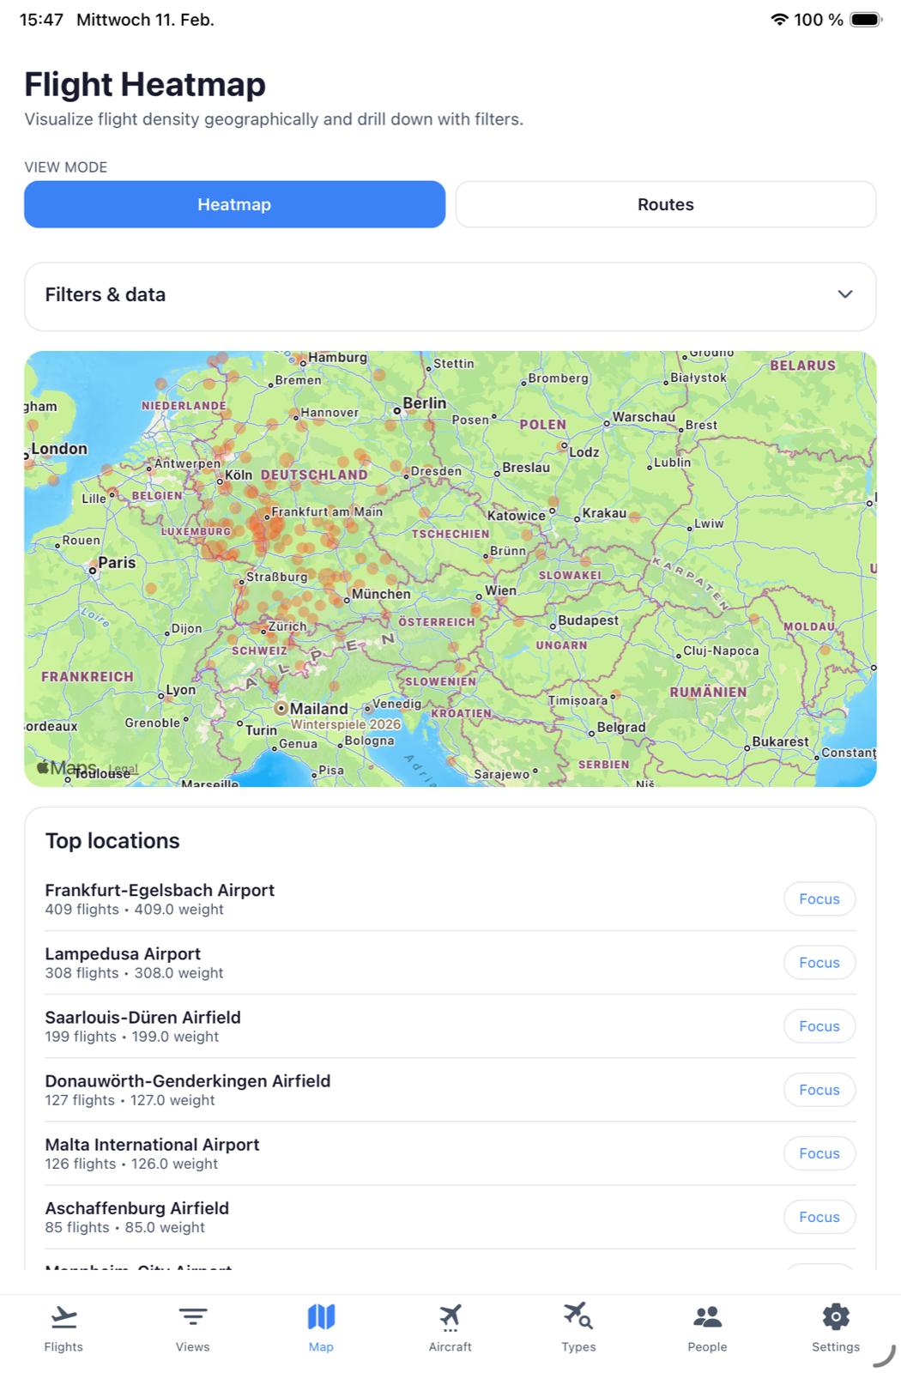
Task: Tap Wien on the map
Action: click(500, 590)
